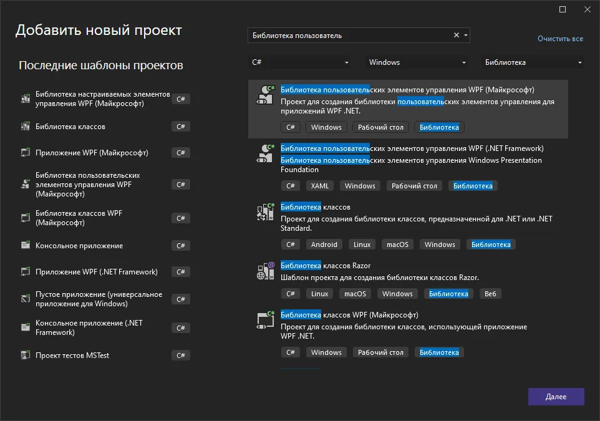Open the C# language filter dropdown

(299, 62)
